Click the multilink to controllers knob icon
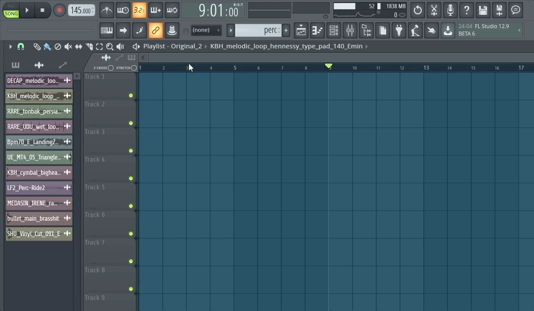The width and height of the screenshot is (534, 311). [172, 31]
